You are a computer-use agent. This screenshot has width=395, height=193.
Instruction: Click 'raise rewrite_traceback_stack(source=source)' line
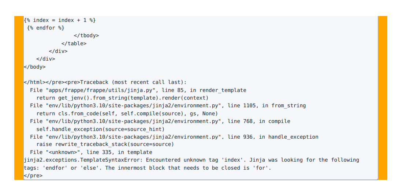tap(105, 144)
